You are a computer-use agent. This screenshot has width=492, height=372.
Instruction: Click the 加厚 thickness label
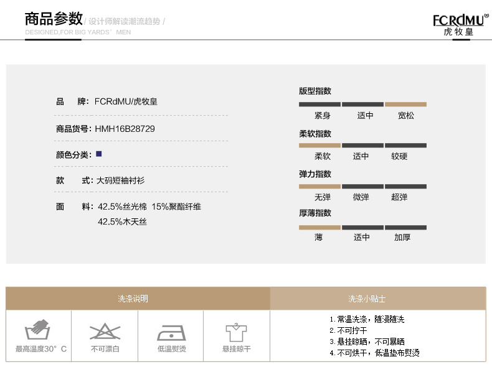402,238
